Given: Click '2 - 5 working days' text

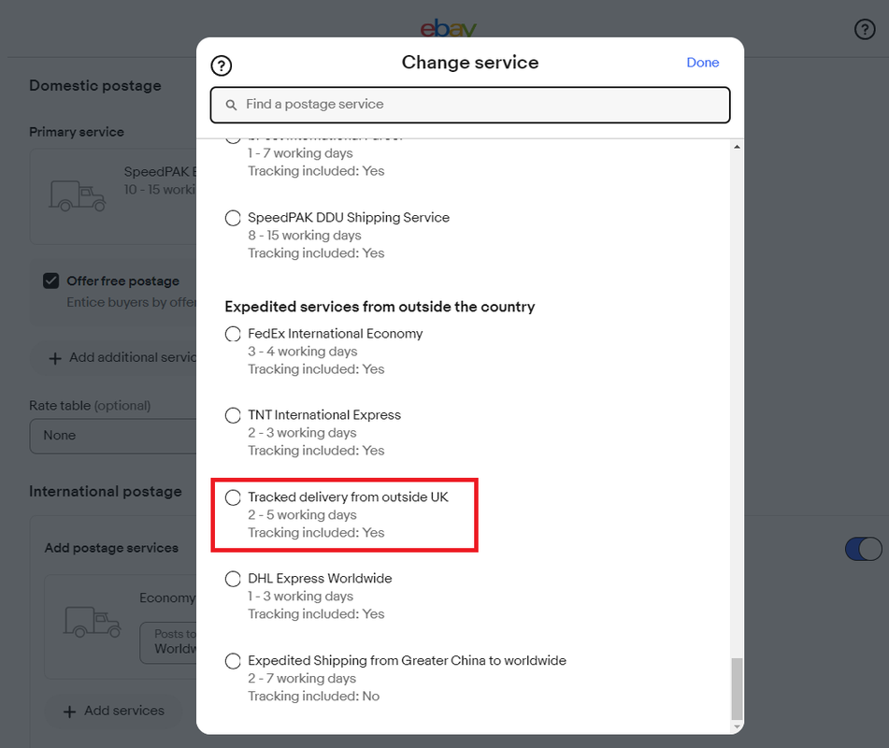Looking at the screenshot, I should [302, 515].
